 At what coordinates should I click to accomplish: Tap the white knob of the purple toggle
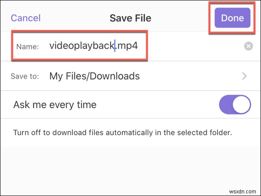click(241, 105)
